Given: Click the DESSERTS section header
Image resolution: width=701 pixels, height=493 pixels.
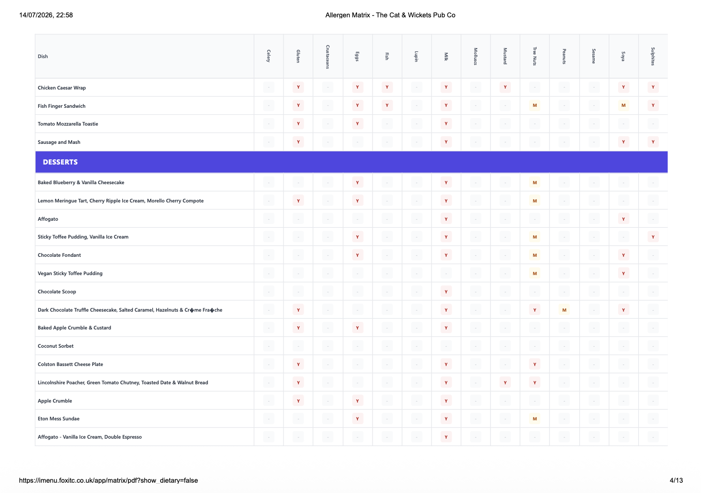Looking at the screenshot, I should 351,162.
